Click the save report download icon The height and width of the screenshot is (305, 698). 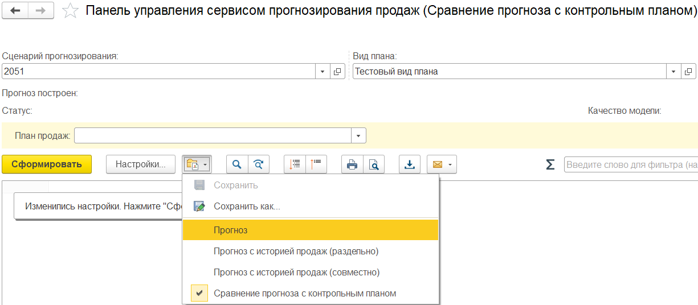point(409,164)
